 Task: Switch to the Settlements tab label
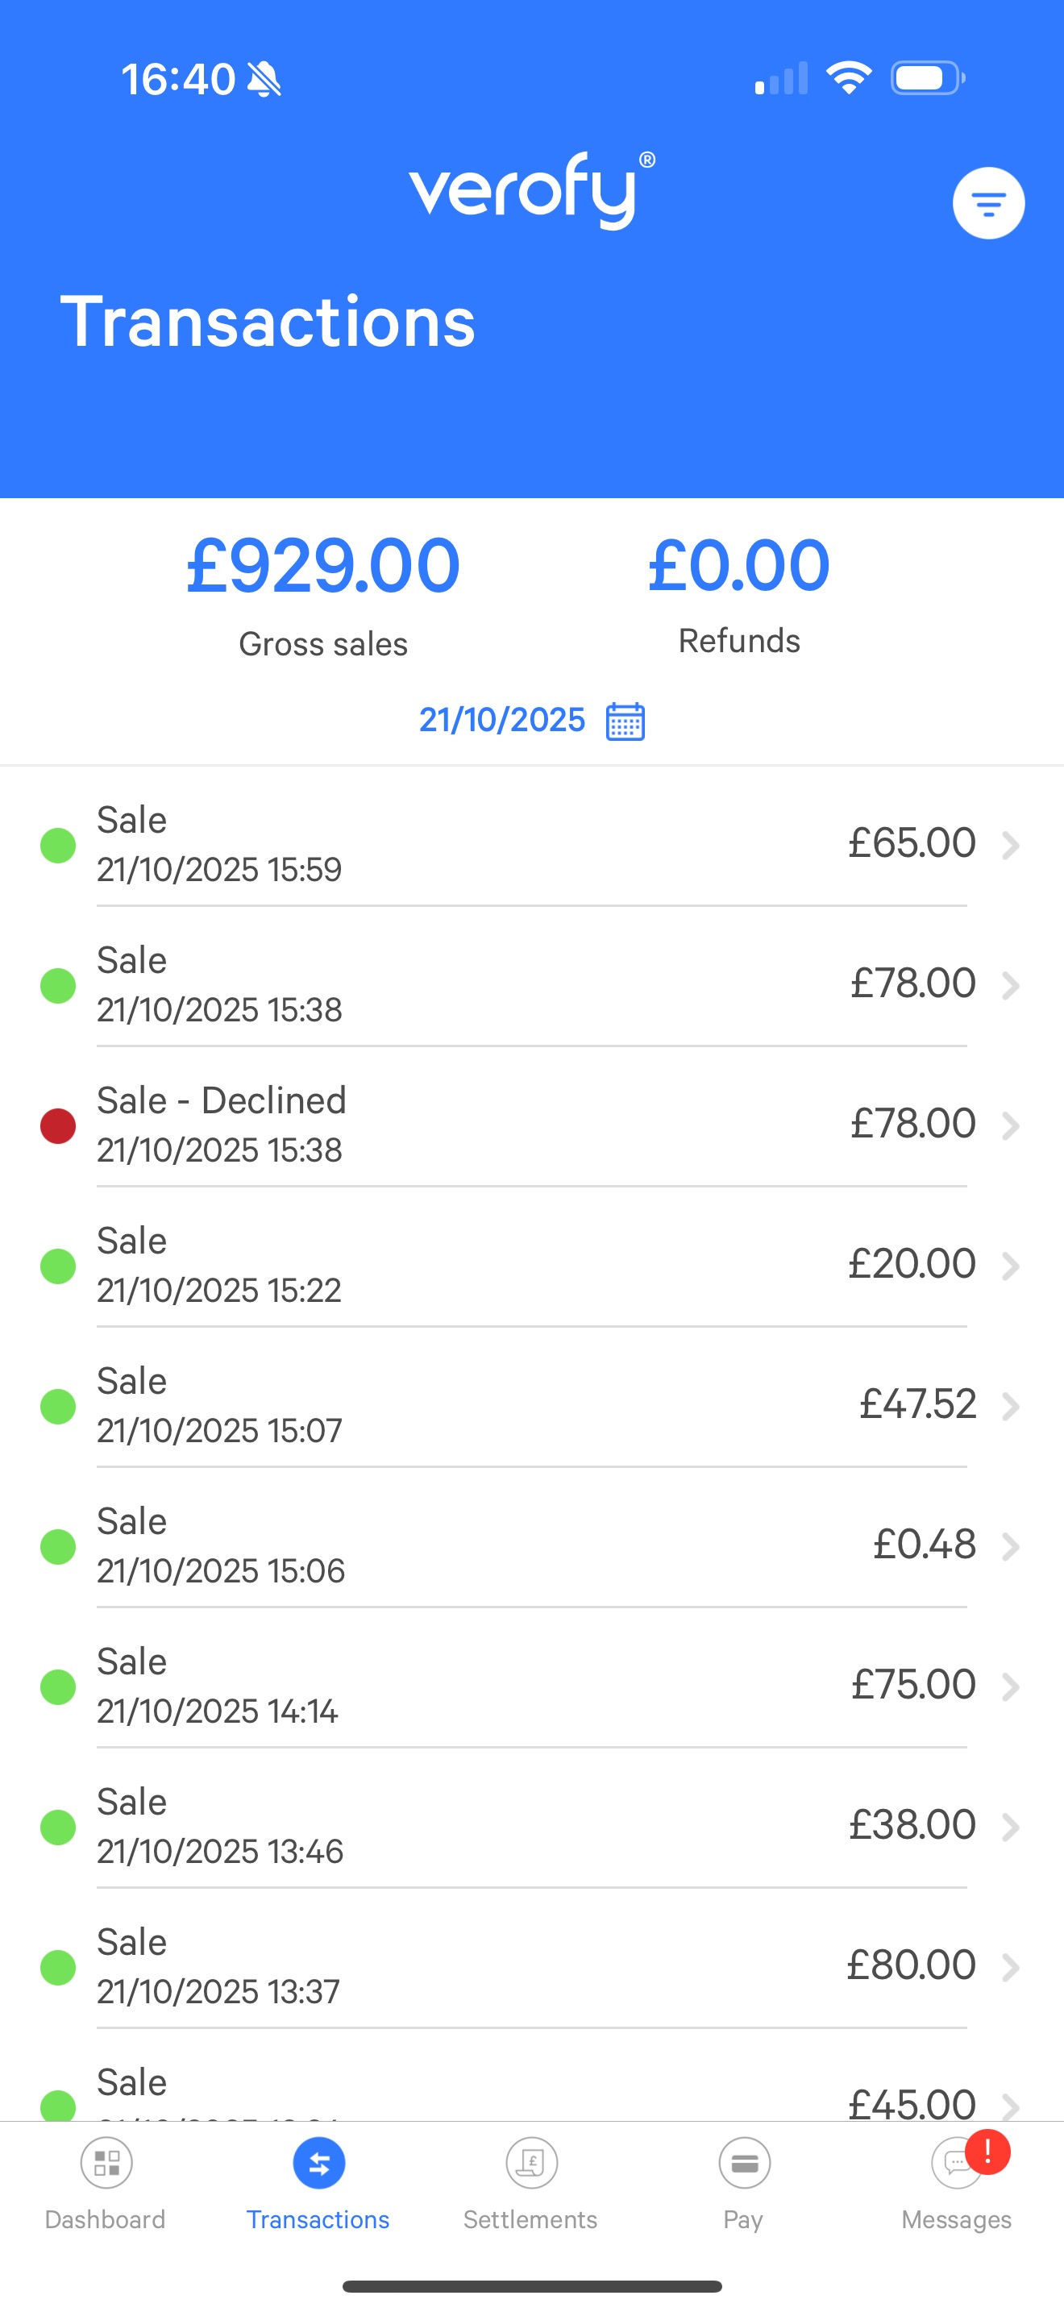530,2219
